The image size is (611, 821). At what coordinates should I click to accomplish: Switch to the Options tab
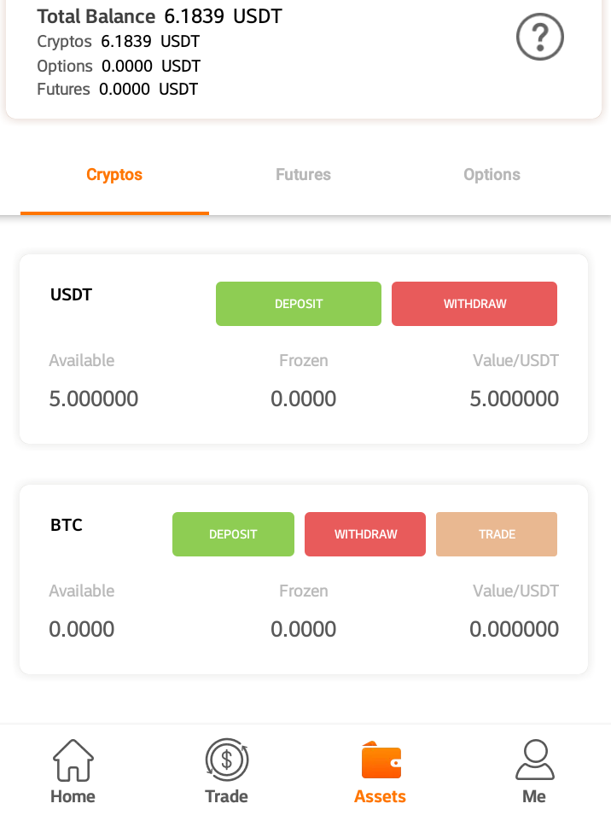pyautogui.click(x=492, y=174)
